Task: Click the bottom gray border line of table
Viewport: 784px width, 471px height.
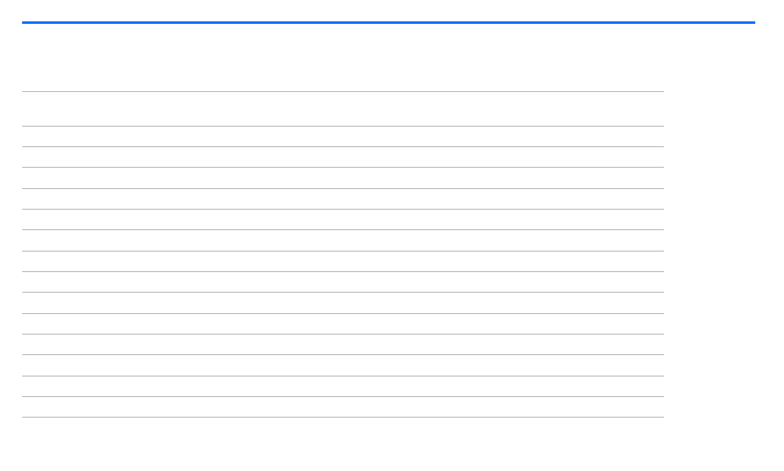Action: tap(343, 417)
